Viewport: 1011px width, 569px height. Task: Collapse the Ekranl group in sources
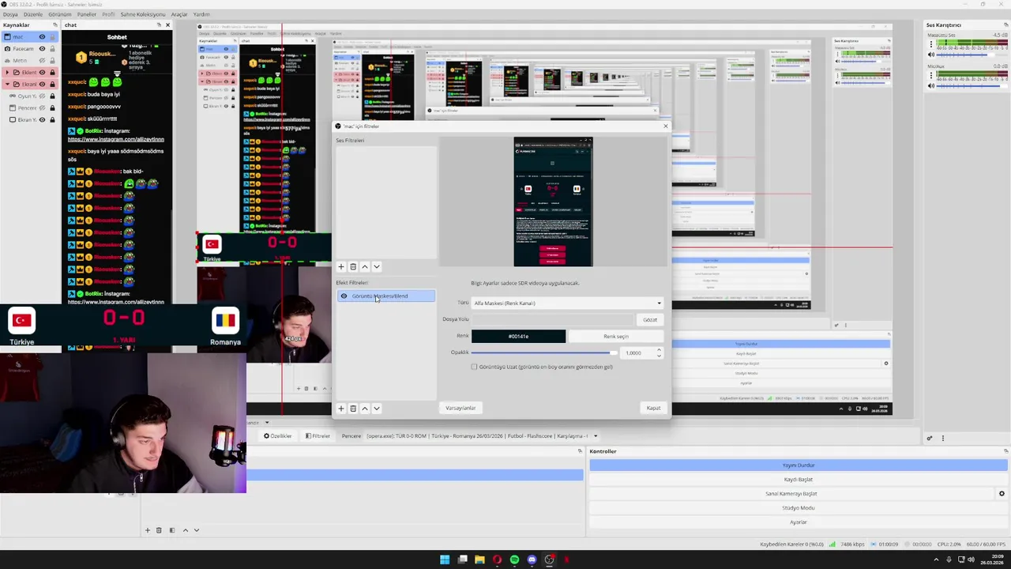point(7,85)
